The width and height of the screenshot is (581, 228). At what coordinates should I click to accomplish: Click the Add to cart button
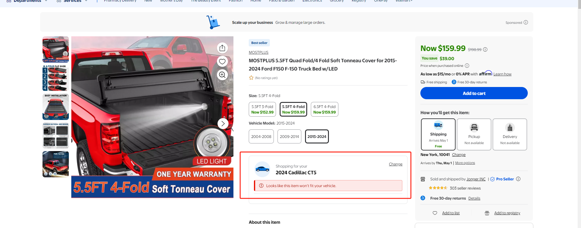pyautogui.click(x=474, y=93)
